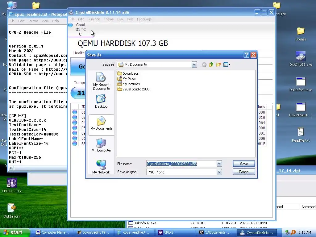This screenshot has height=237, width=316.
Task: Open Notepad File menu
Action: (12, 21)
